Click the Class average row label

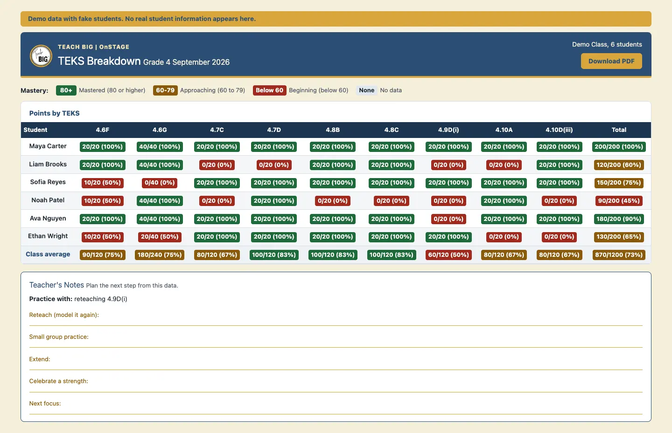pyautogui.click(x=48, y=254)
